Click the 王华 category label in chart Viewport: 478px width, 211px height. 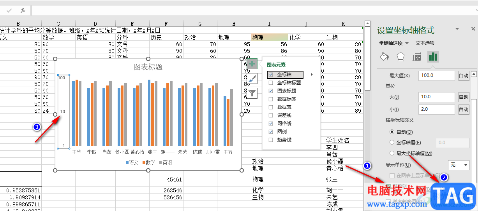click(x=77, y=152)
